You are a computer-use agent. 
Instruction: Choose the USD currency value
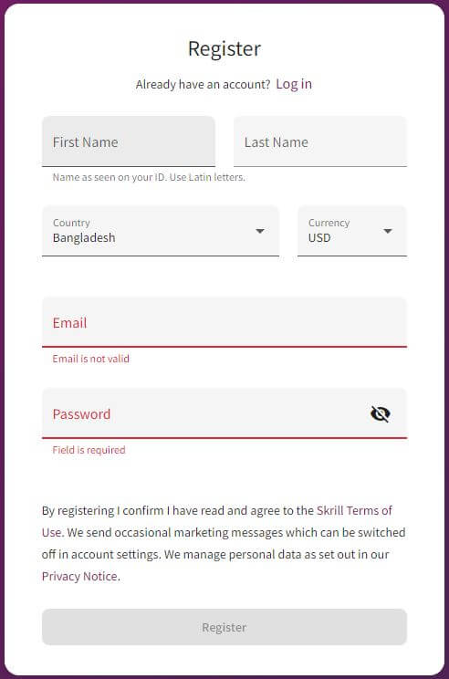[319, 237]
